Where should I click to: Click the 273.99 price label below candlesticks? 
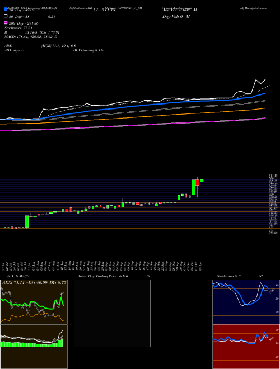click(273, 233)
